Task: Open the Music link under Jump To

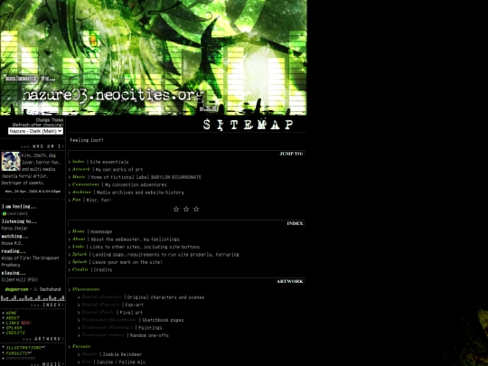Action: [79, 177]
